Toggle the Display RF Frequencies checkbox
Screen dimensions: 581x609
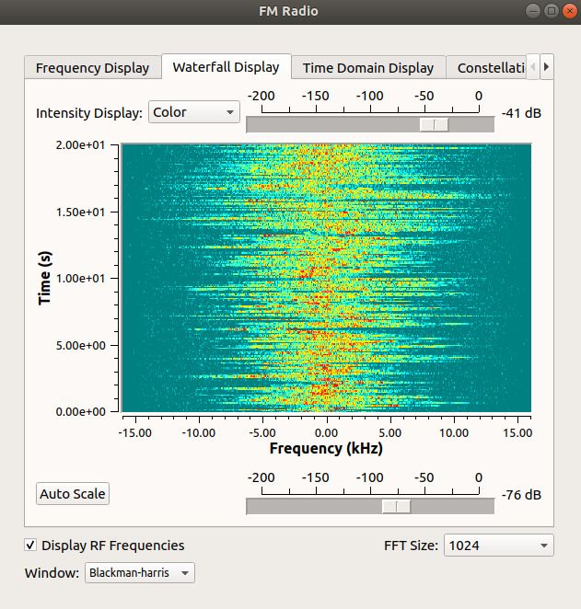(x=30, y=545)
